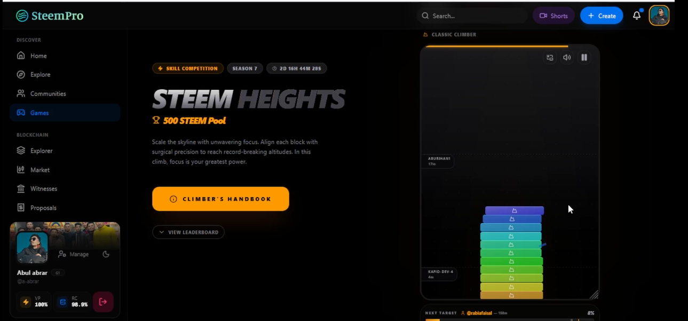The image size is (688, 321).
Task: Click the Skill Competition badge
Action: tap(188, 68)
